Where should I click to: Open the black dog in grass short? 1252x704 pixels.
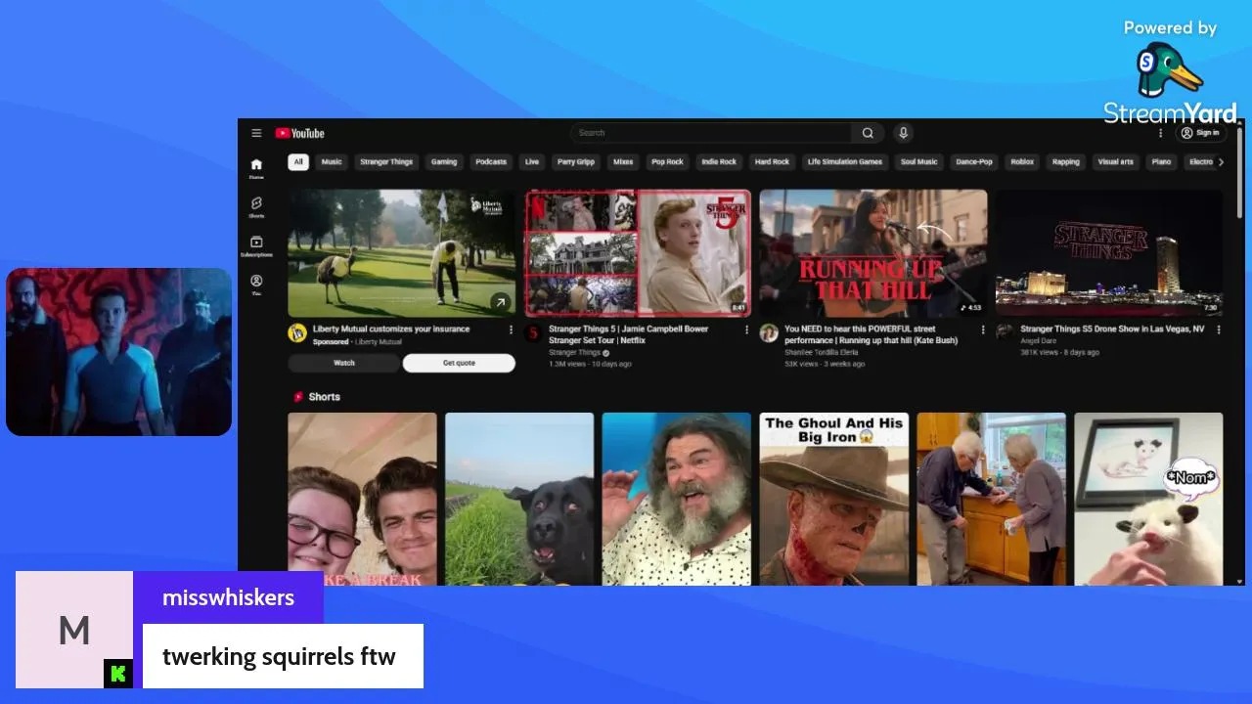tap(519, 499)
